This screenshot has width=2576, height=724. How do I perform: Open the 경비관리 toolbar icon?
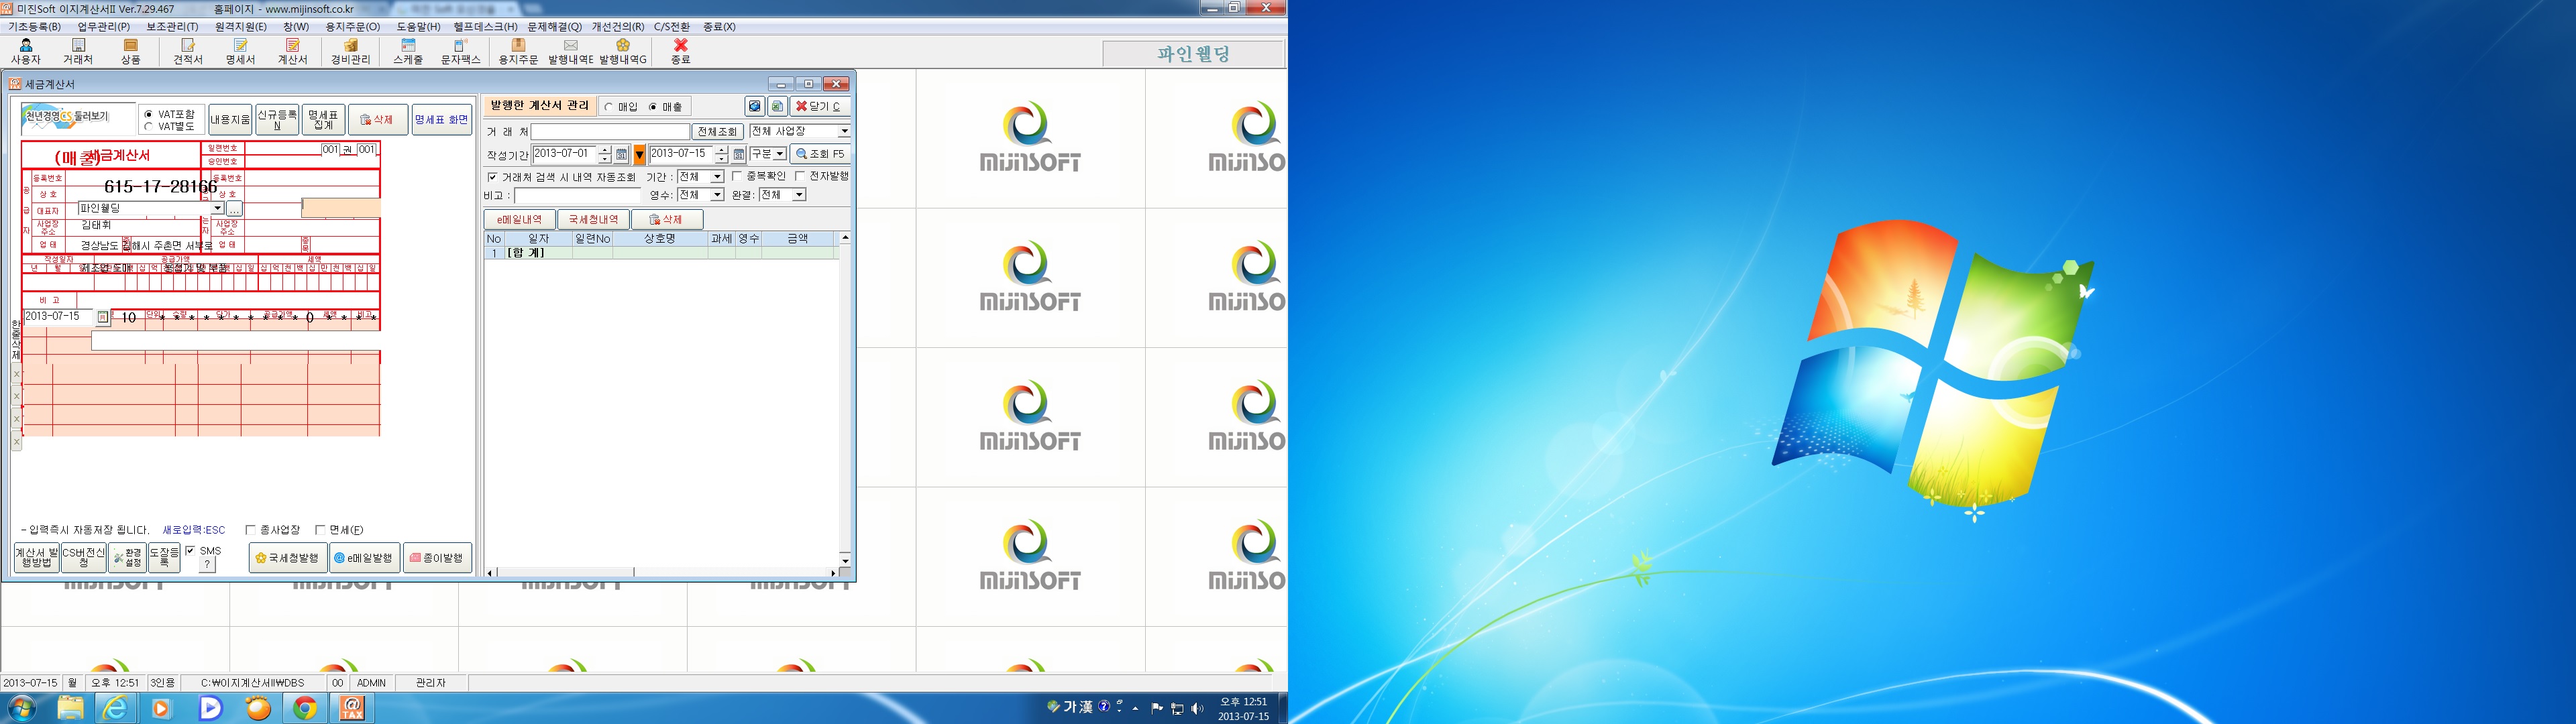pos(351,52)
